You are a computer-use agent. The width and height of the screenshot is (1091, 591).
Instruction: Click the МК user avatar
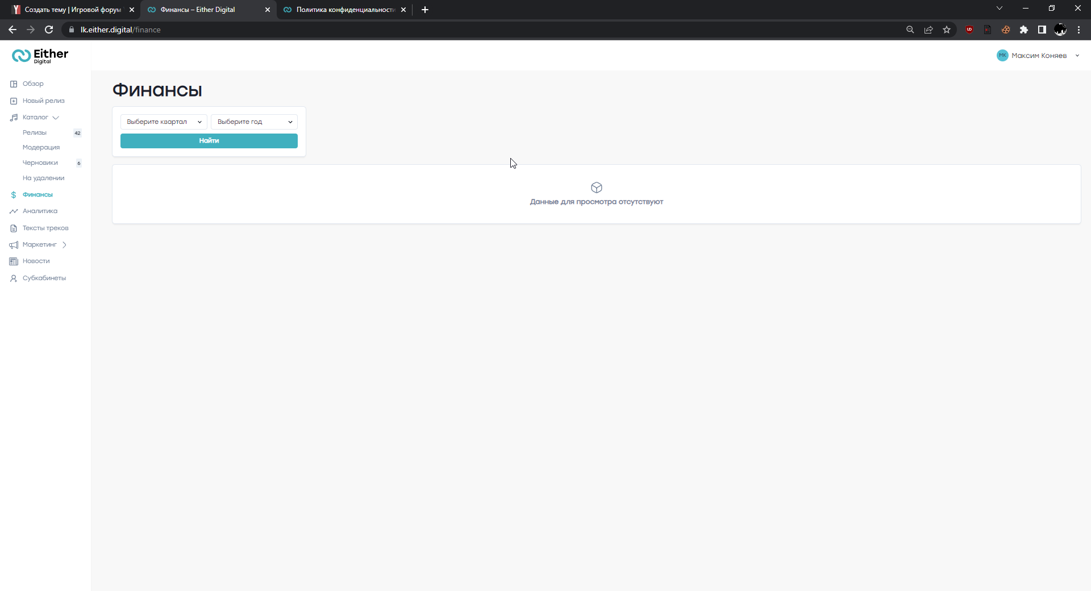[1002, 55]
